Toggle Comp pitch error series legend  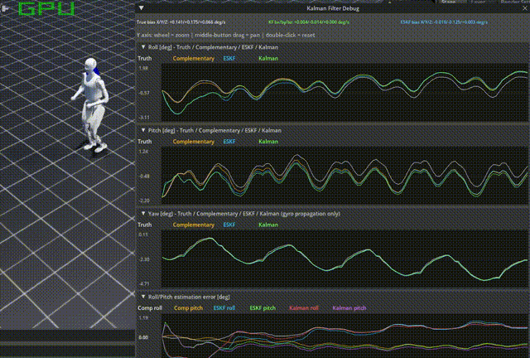pyautogui.click(x=188, y=308)
